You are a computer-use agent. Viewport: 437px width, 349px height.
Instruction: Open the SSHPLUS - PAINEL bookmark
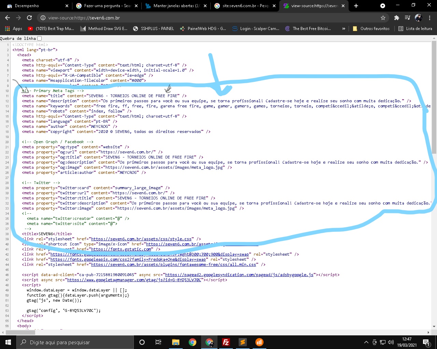pos(154,29)
